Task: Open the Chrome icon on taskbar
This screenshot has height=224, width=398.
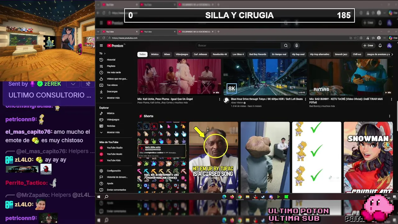Action: 240,197
